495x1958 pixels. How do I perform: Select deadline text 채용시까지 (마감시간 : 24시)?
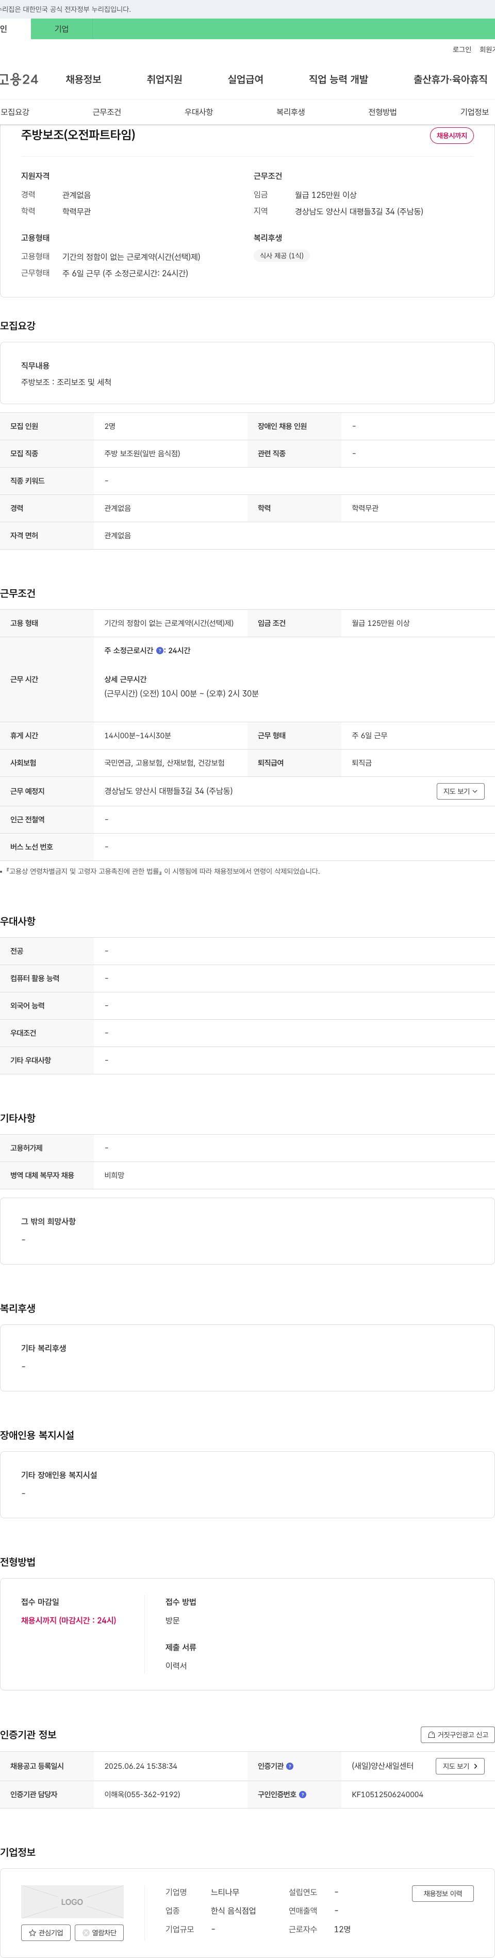69,1620
